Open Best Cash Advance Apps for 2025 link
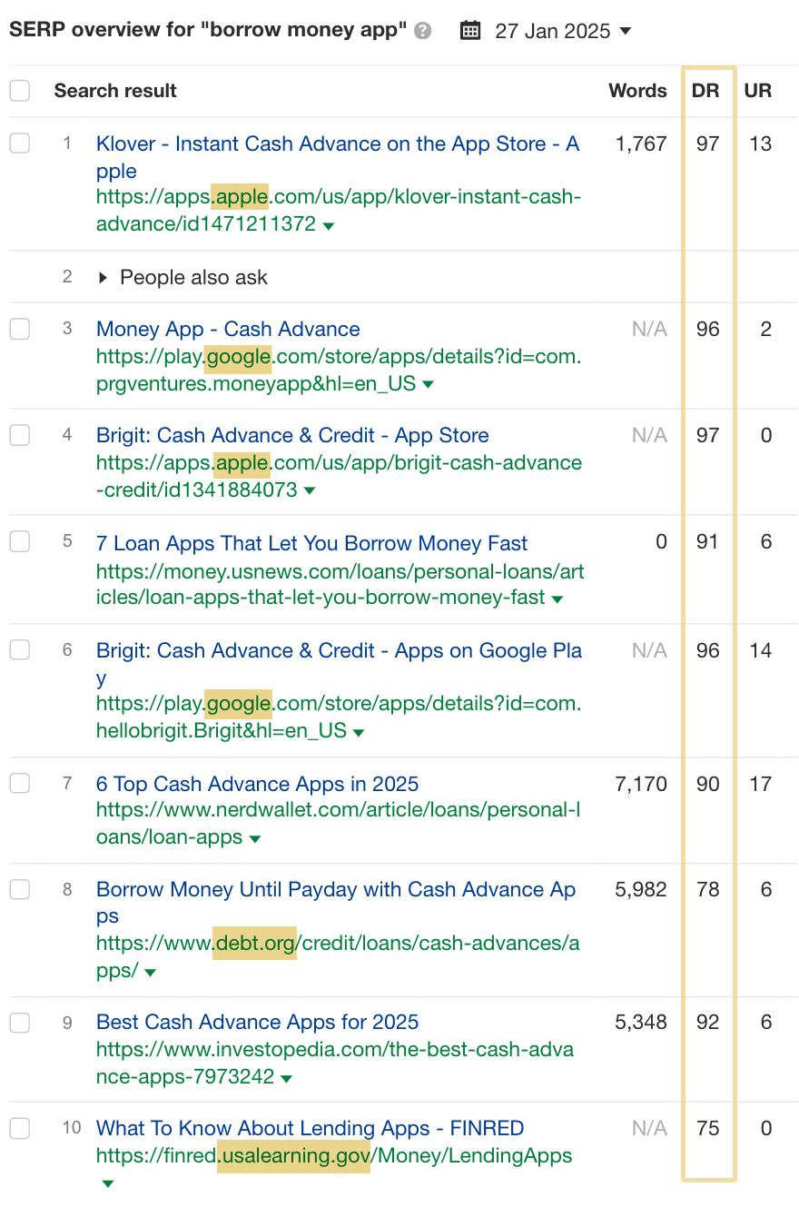Viewport: 799px width, 1207px height. [258, 1022]
